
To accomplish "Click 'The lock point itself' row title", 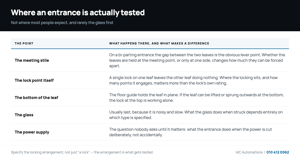I will [x=34, y=80].
